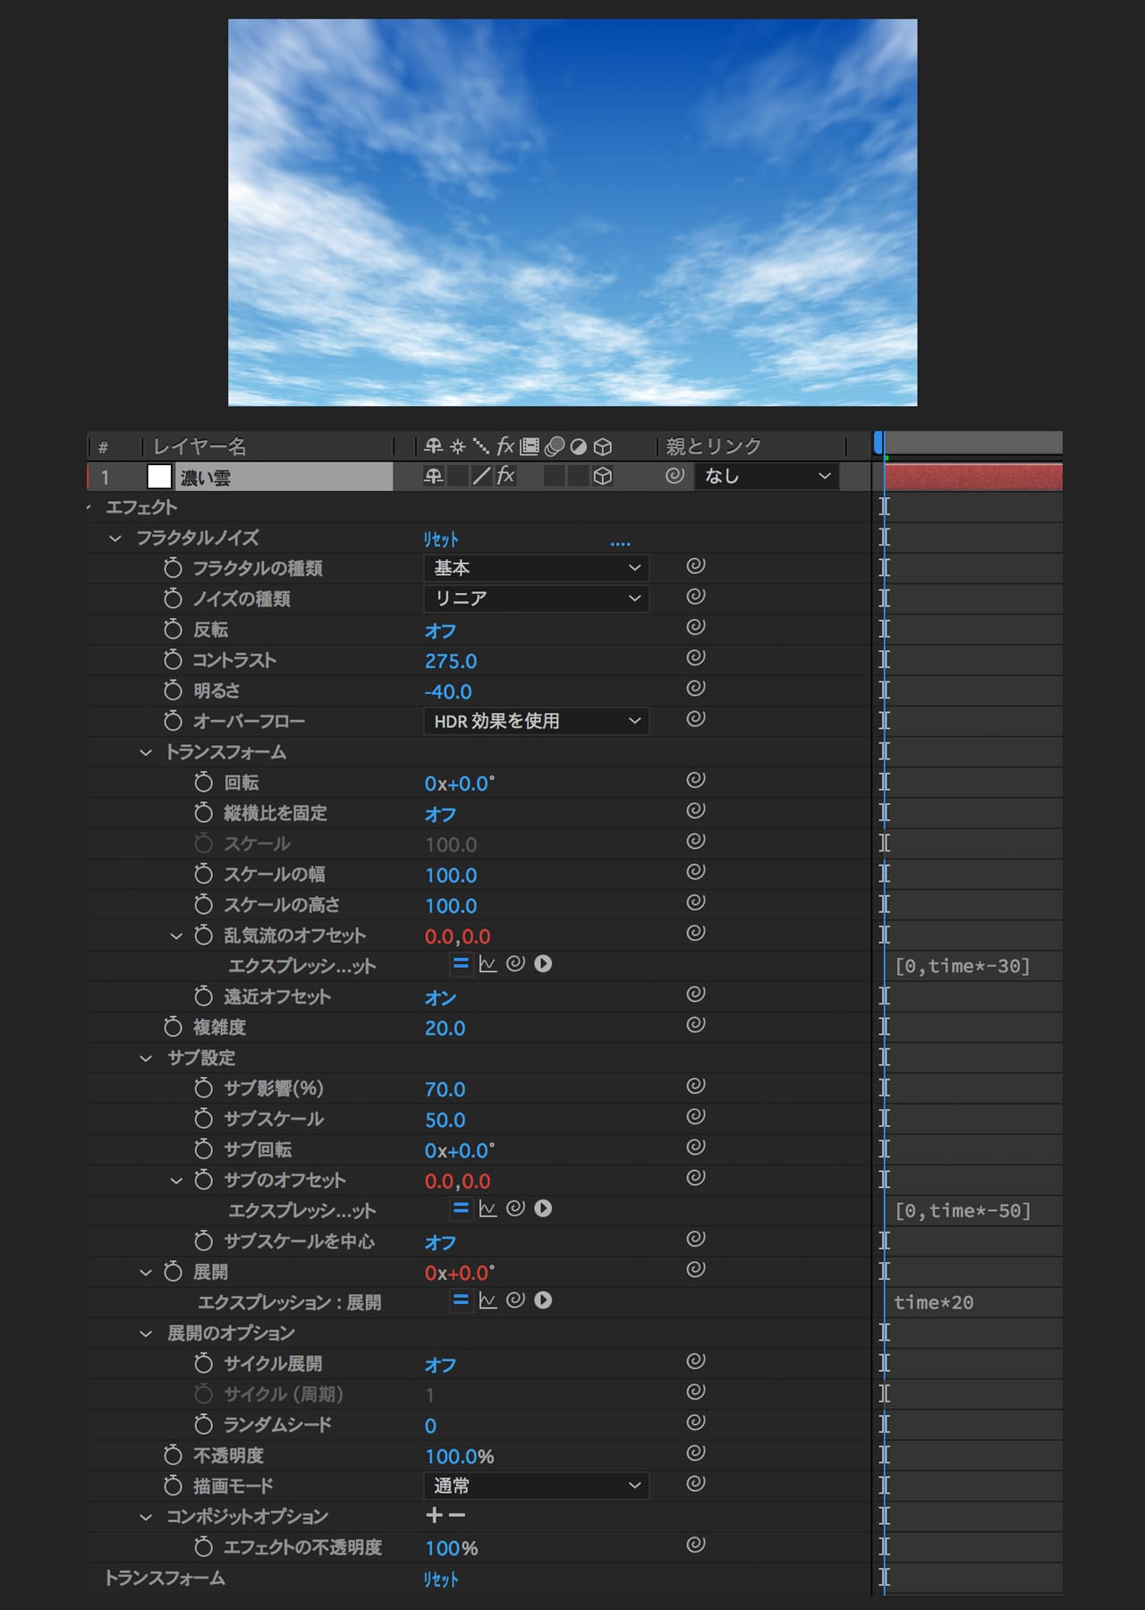Click parent pick whip for 濃い雲 layer
This screenshot has width=1145, height=1610.
point(674,476)
